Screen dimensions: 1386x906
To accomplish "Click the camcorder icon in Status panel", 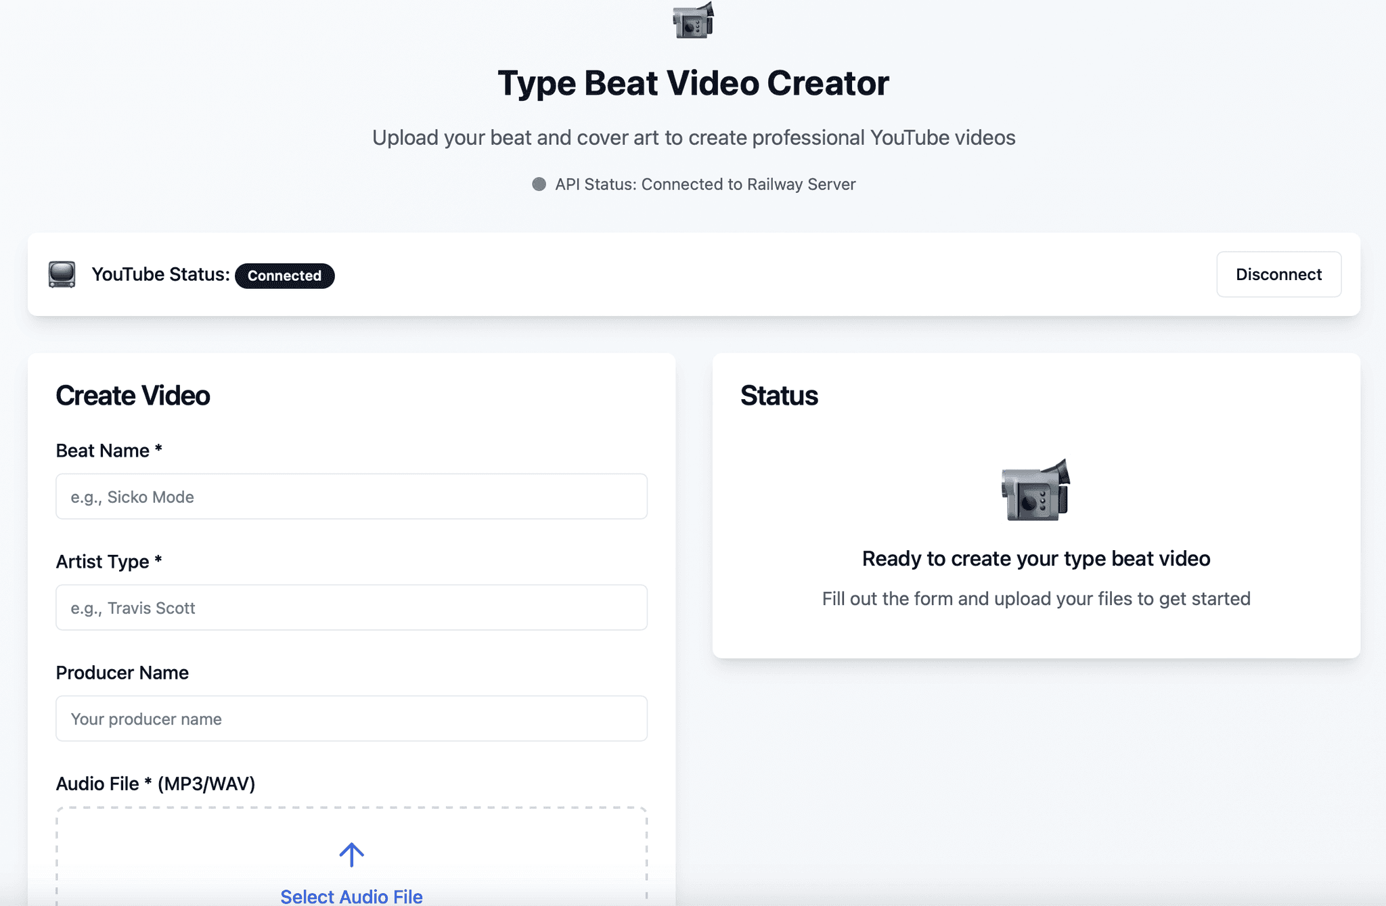I will click(x=1035, y=491).
